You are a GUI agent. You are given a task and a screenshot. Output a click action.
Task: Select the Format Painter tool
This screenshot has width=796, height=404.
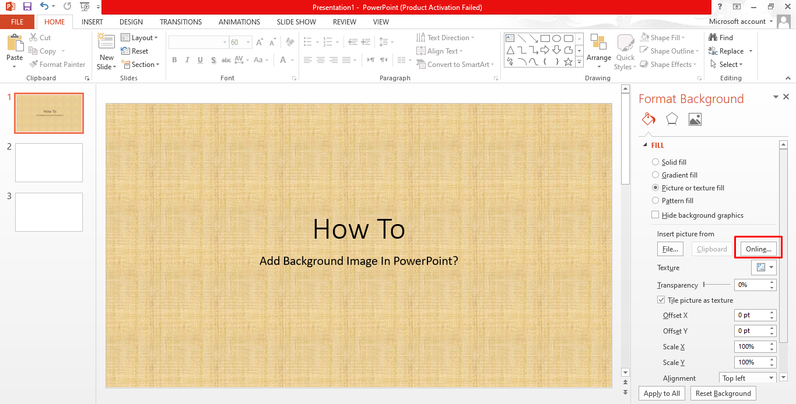coord(57,65)
